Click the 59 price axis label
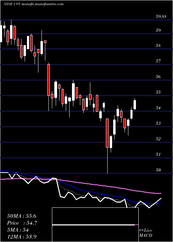The image size is (173, 242). click(x=158, y=30)
